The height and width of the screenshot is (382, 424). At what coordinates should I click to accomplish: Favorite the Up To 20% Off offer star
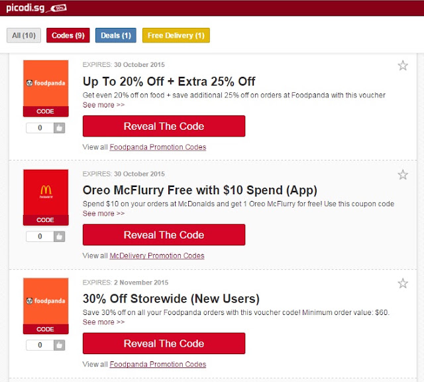(403, 66)
